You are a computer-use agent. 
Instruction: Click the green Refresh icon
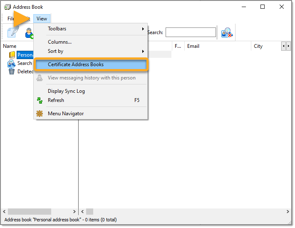(x=40, y=100)
